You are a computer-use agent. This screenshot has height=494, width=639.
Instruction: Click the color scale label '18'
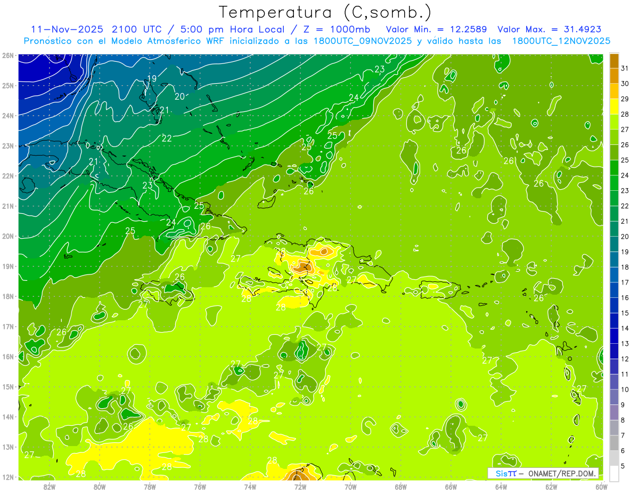(626, 267)
